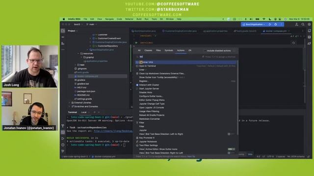314x176 pixels.
Task: Add a new terminal tab with plus
Action: pos(95,112)
